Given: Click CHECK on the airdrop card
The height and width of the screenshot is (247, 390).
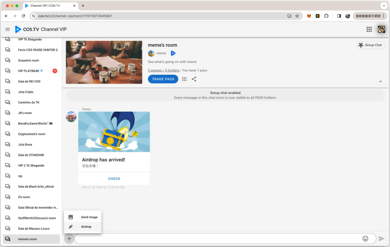Looking at the screenshot, I should [114, 179].
